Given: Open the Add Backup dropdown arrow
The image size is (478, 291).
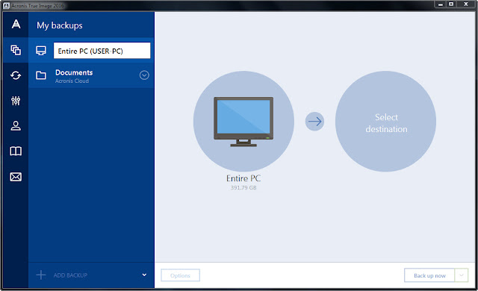Looking at the screenshot, I should (144, 275).
